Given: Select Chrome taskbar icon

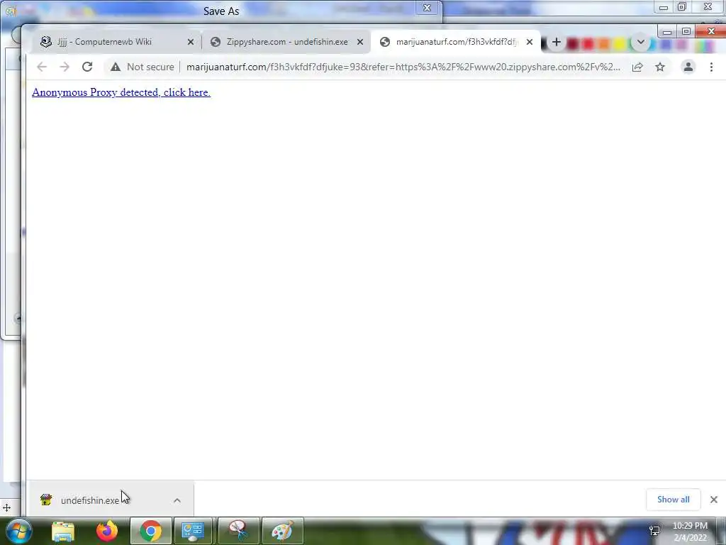Looking at the screenshot, I should pos(150,531).
